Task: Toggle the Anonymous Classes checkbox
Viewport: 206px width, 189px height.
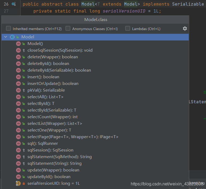Action: [x=68, y=28]
